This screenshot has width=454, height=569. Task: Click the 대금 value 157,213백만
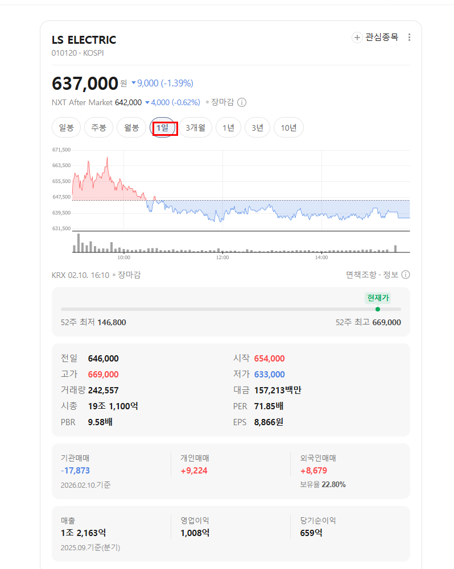(x=278, y=391)
